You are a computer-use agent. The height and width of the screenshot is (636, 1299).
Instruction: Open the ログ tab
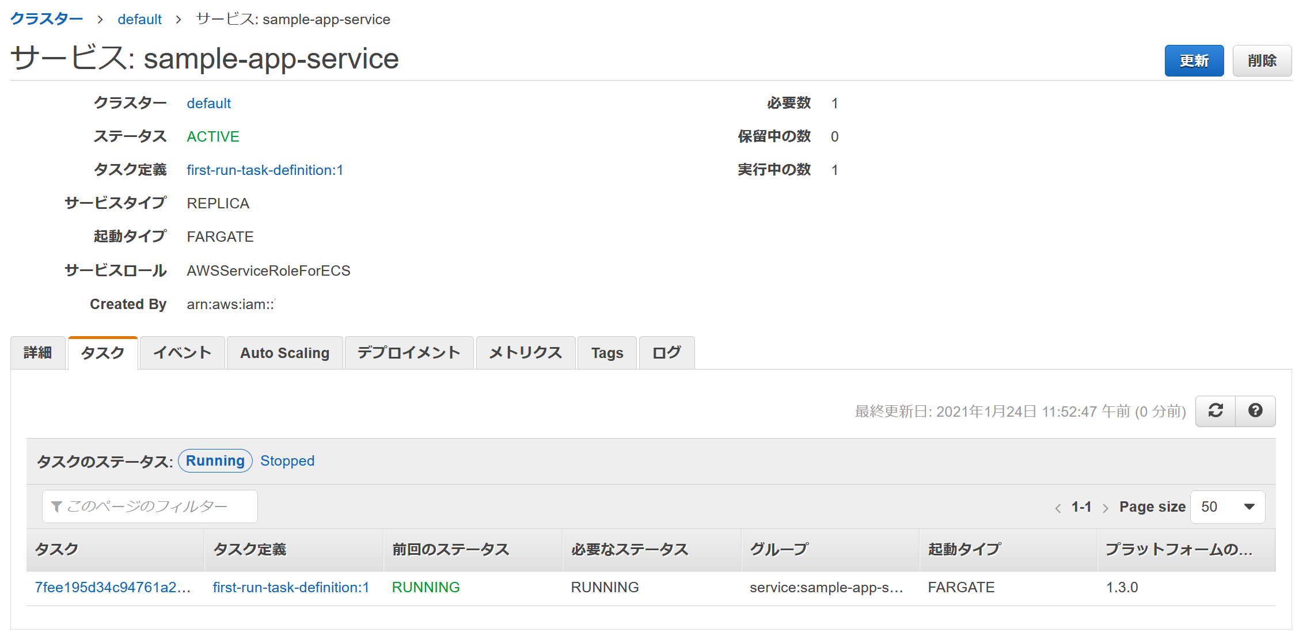click(x=667, y=353)
